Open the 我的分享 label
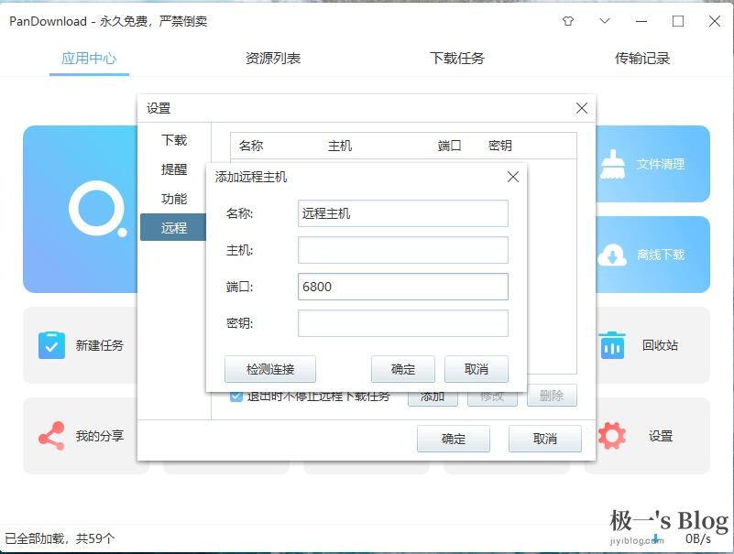This screenshot has height=554, width=734. point(100,436)
